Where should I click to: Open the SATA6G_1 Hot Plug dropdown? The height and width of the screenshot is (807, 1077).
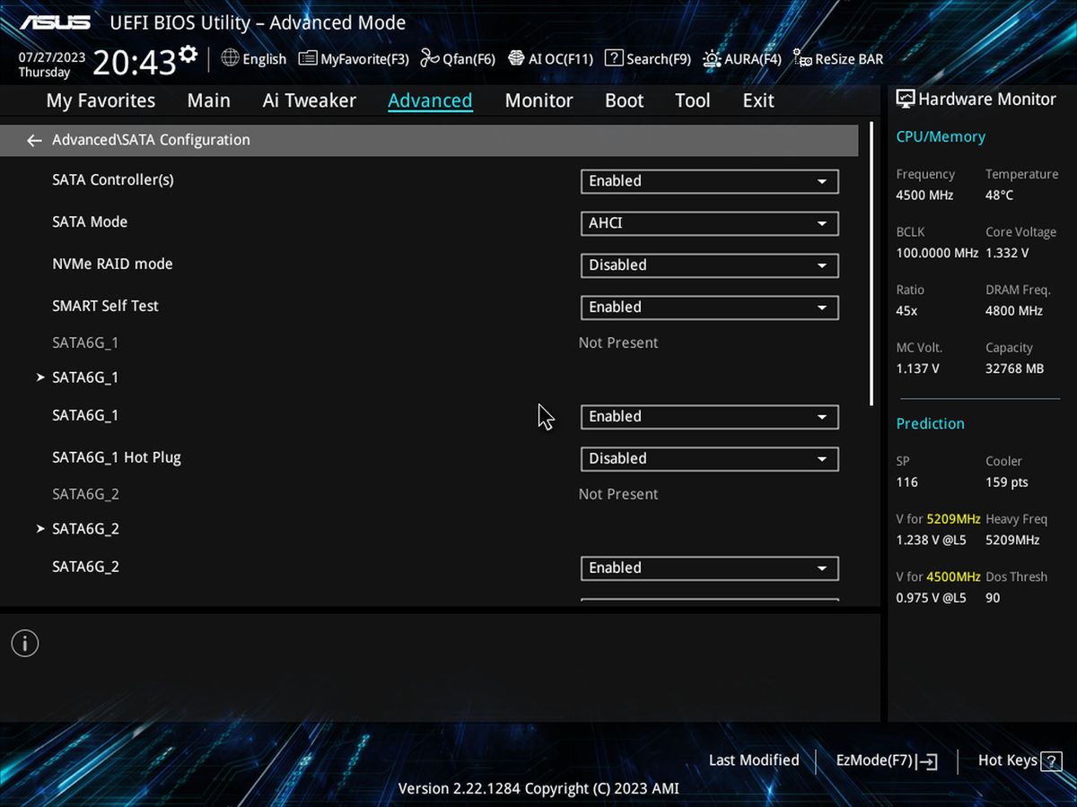click(710, 459)
